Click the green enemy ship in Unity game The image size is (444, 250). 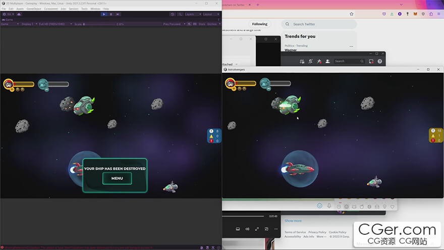[x=84, y=106]
